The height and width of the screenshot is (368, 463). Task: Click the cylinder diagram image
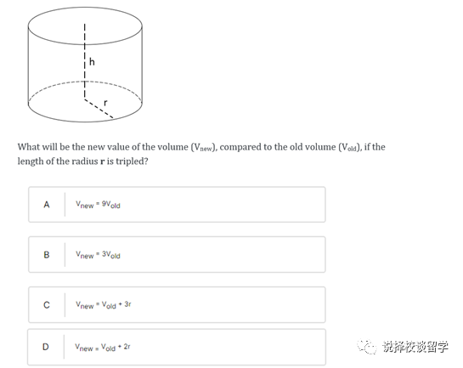85,65
